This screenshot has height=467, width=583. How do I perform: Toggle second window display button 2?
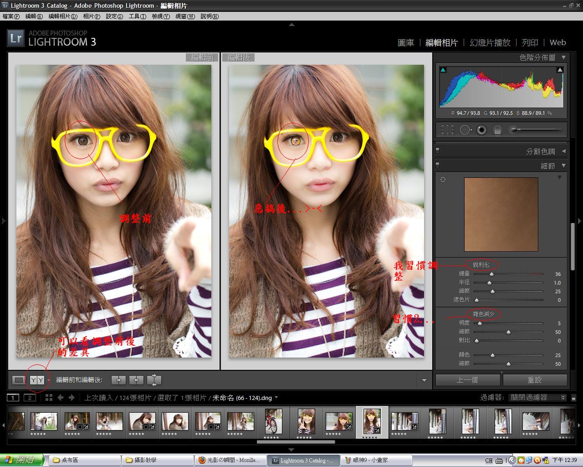pyautogui.click(x=30, y=398)
